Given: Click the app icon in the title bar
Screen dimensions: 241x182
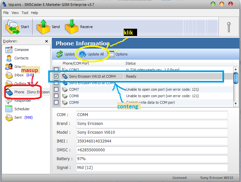Looking at the screenshot, I should point(5,5).
